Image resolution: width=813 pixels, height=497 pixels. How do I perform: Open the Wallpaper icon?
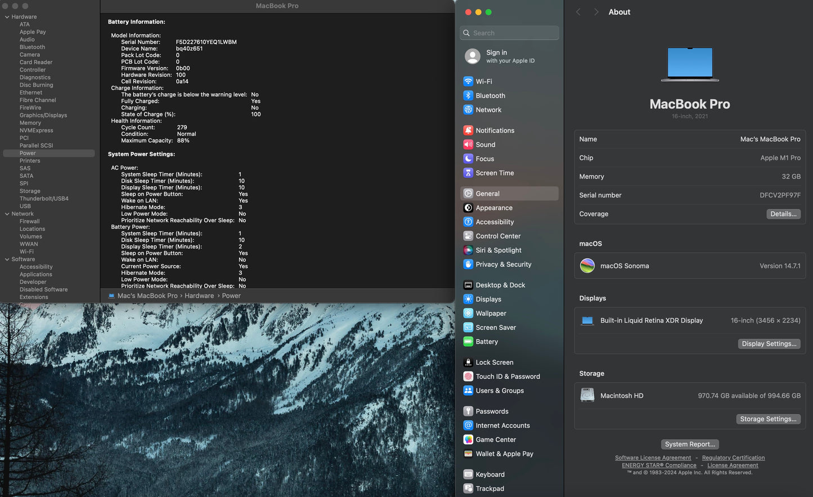(468, 313)
